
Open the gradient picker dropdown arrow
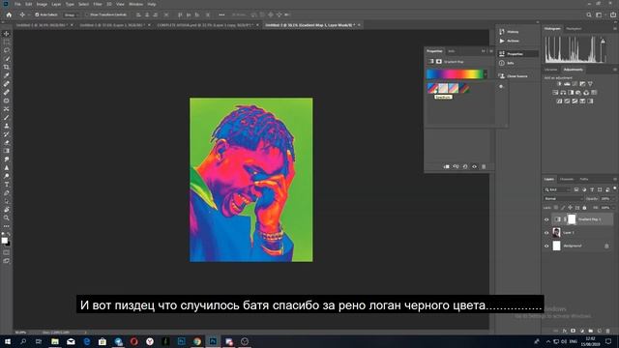click(x=486, y=73)
